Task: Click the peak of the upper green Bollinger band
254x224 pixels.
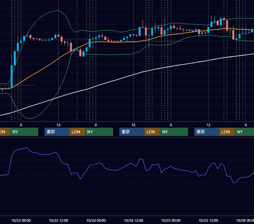Action: click(58, 10)
